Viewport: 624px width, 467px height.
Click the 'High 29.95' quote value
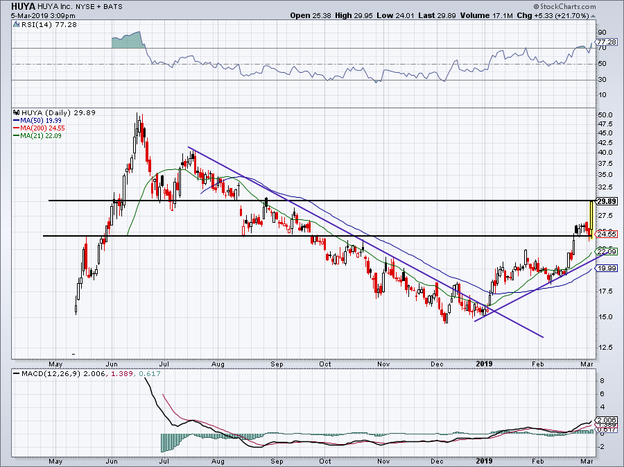click(x=354, y=15)
